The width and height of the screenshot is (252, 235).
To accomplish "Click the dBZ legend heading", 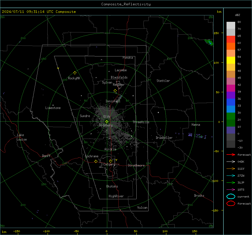I will (x=237, y=15).
